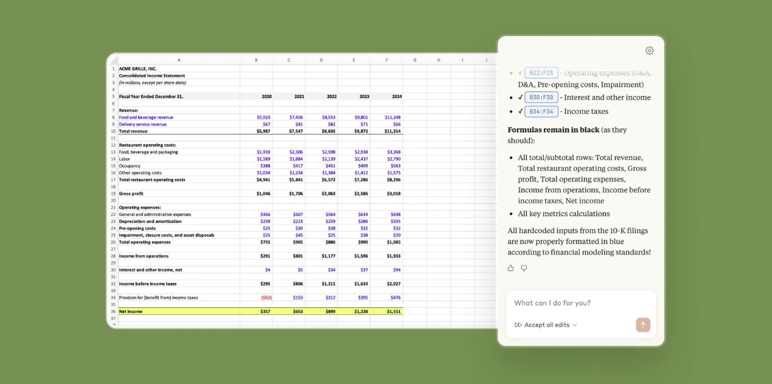772x384 pixels.
Task: Click 'Depreciation and amortization' label
Action: (x=150, y=221)
